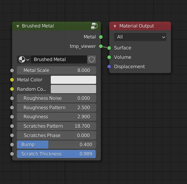
Task: Click the Metal output socket
Action: [x=101, y=37]
